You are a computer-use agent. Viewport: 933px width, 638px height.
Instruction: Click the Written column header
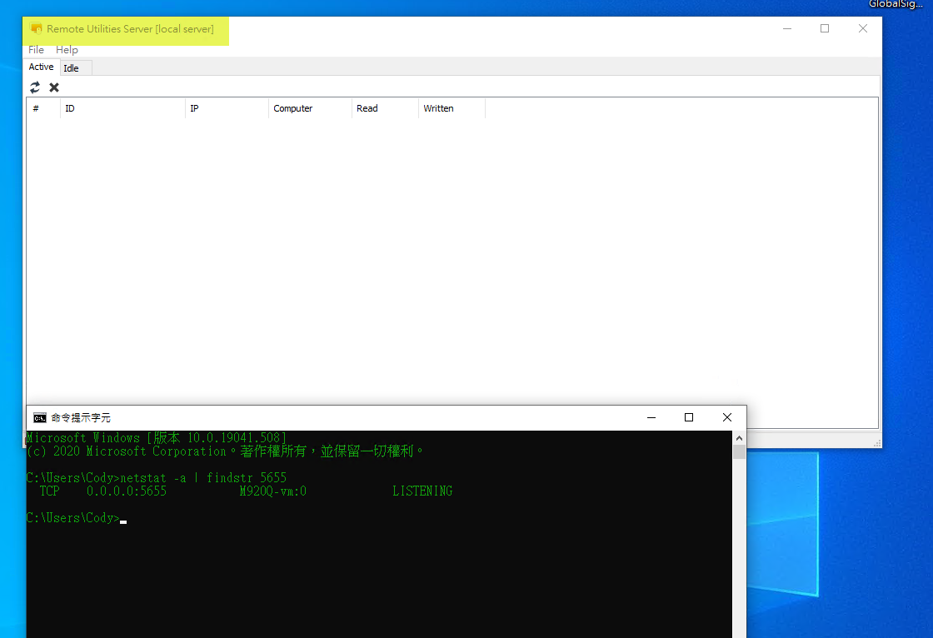pos(452,108)
